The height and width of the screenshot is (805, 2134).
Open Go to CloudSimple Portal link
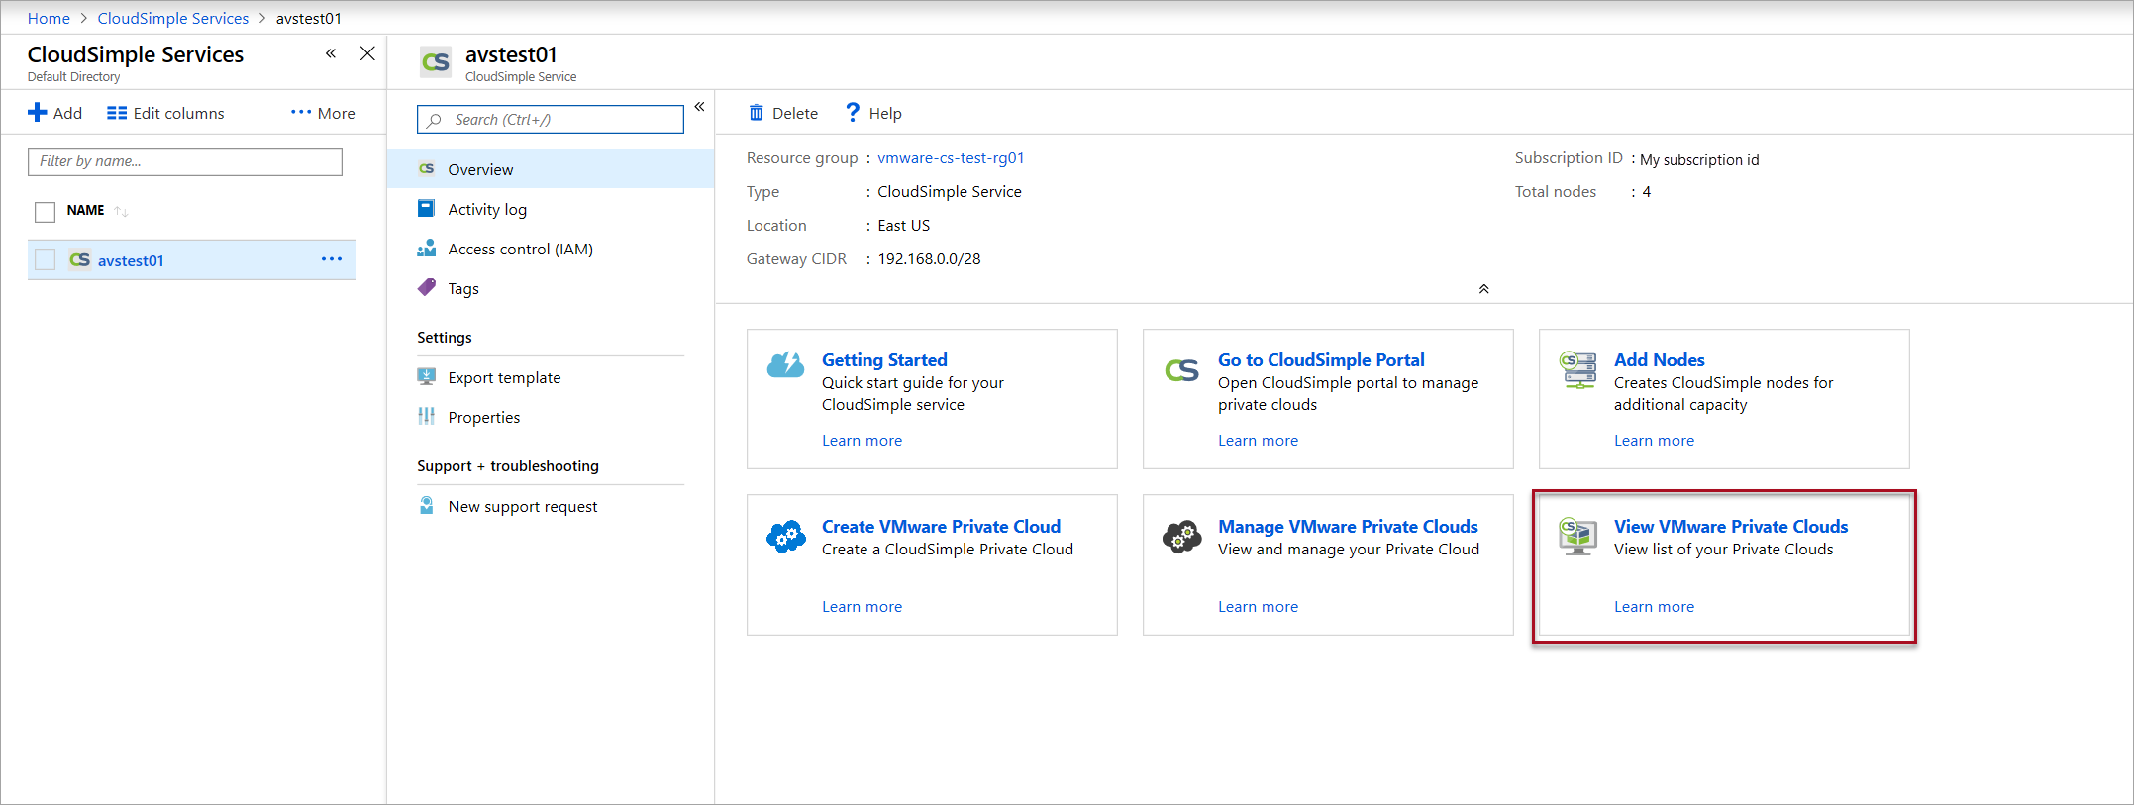click(1321, 360)
